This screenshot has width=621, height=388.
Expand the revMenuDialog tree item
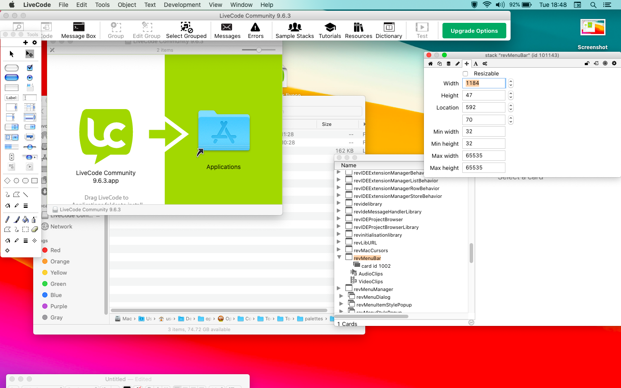tap(341, 296)
